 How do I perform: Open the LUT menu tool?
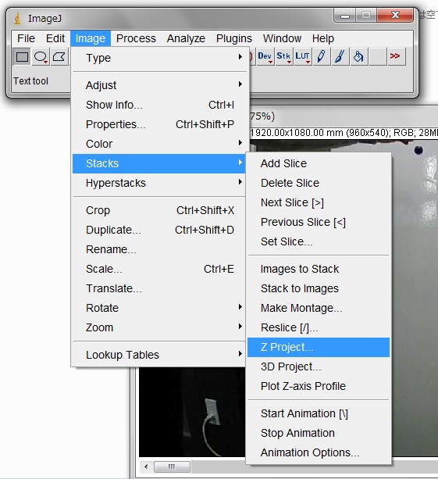[x=302, y=56]
